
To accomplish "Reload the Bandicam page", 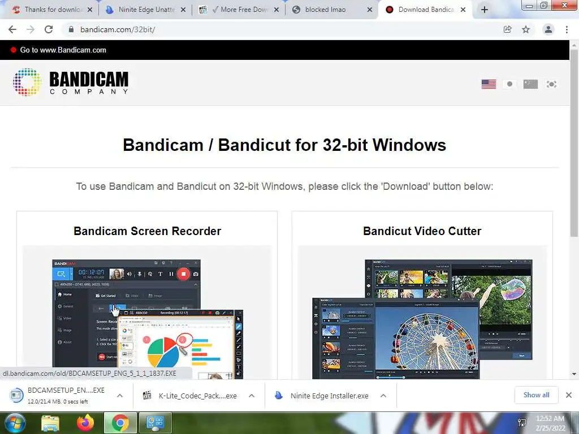I will click(x=49, y=29).
